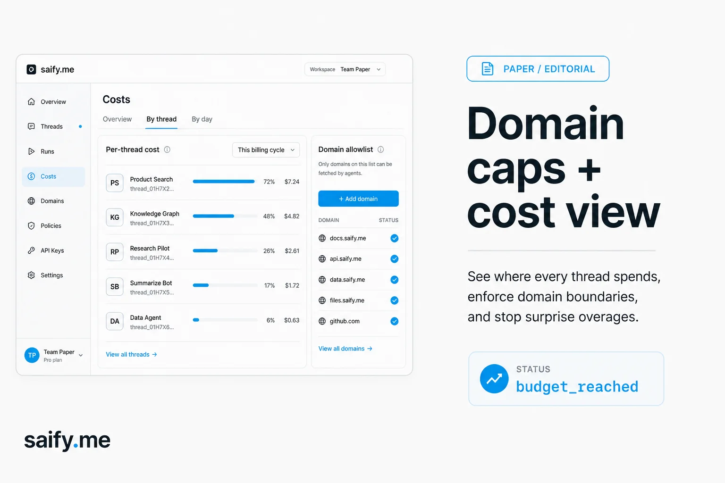Screen dimensions: 725x483
Task: Click the saify.me logo icon in header
Action: 31,69
